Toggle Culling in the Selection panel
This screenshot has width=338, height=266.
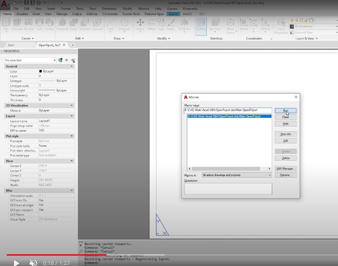pyautogui.click(x=201, y=25)
